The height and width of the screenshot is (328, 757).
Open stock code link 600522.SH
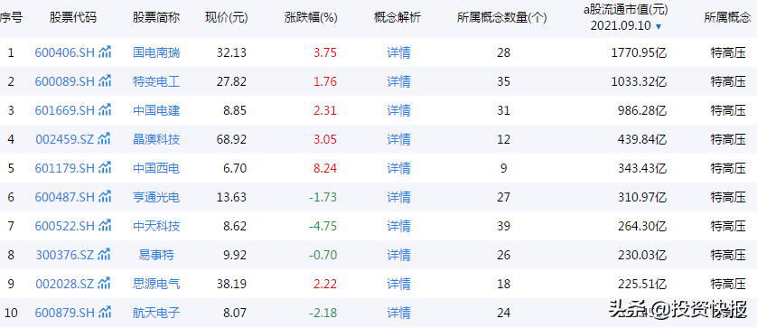pos(65,226)
